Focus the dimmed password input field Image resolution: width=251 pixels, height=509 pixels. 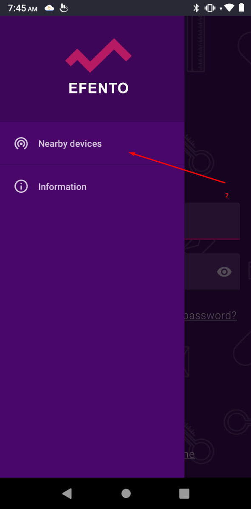(x=212, y=271)
